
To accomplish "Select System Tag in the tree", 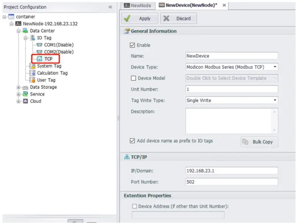I will [x=49, y=66].
